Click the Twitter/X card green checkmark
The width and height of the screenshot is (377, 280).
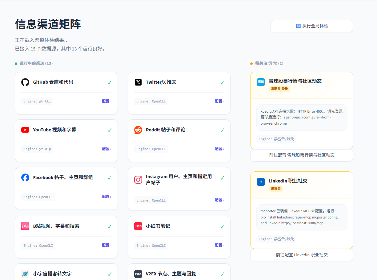point(223,82)
